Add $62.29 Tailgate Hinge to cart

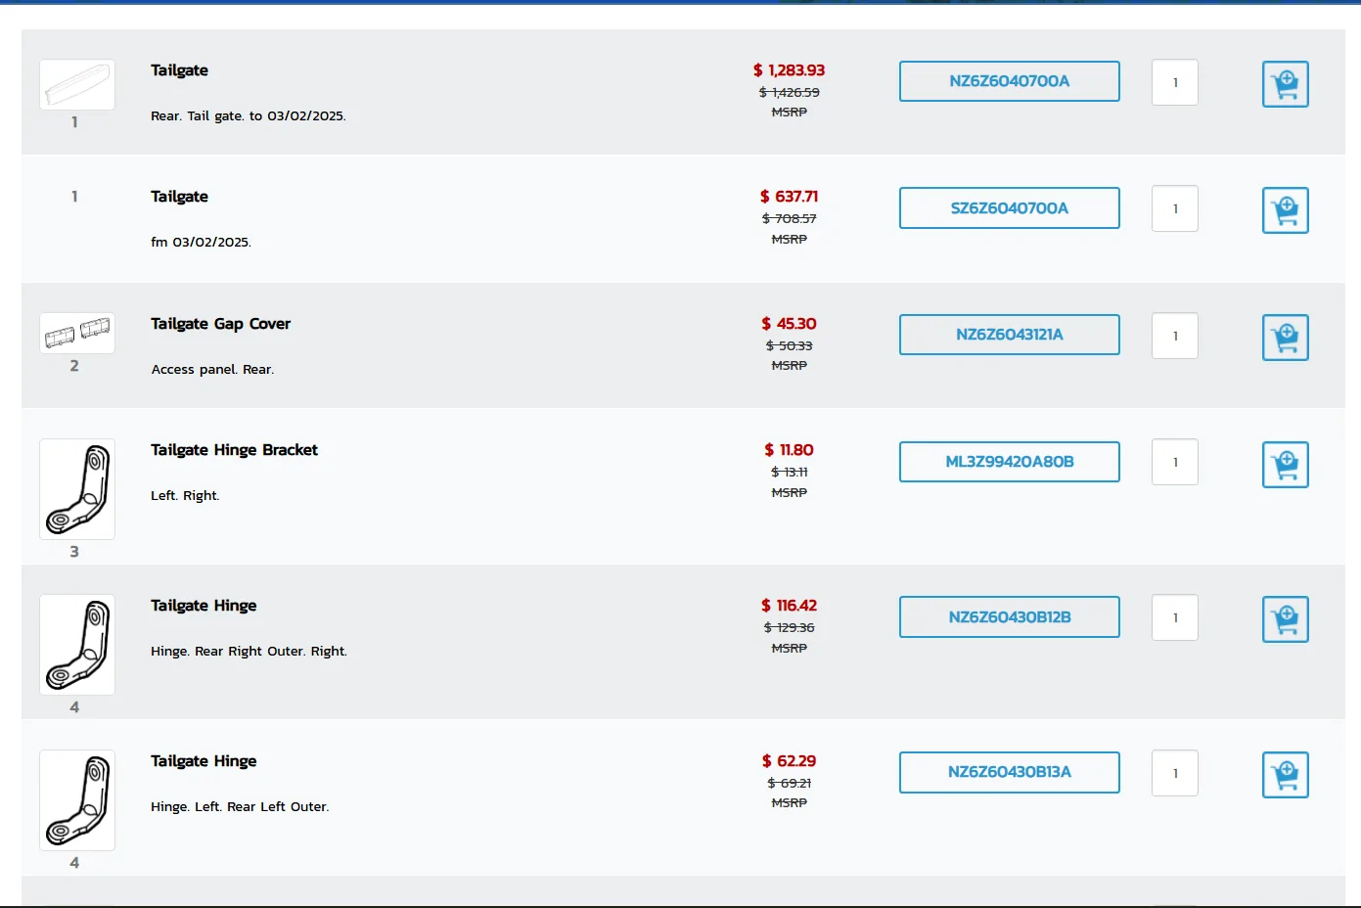pos(1286,775)
